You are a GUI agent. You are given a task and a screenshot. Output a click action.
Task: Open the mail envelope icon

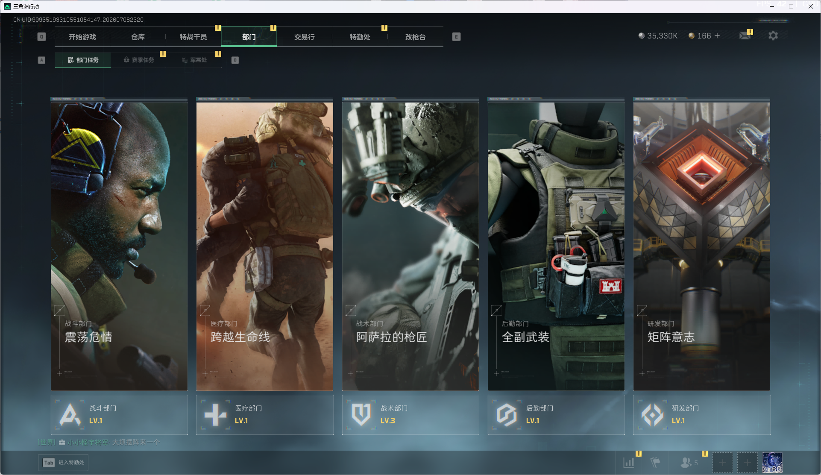pos(745,36)
